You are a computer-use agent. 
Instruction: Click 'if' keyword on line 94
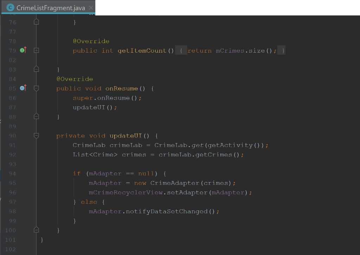pyautogui.click(x=77, y=174)
